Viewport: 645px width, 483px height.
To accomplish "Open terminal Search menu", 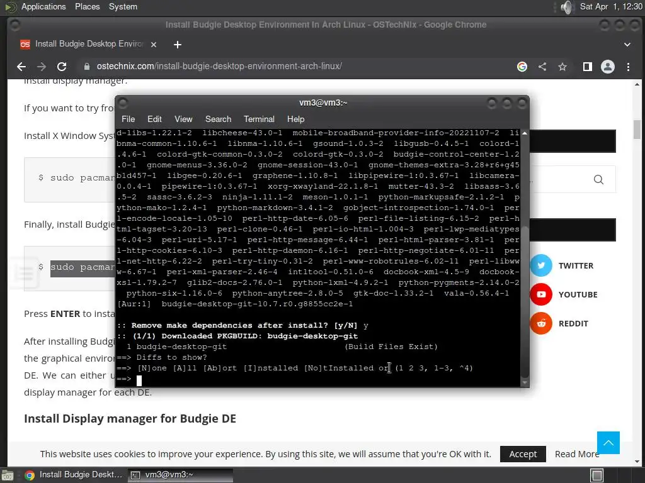I will pyautogui.click(x=218, y=119).
